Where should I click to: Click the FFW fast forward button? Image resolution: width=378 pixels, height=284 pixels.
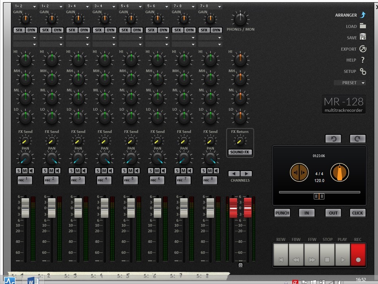pos(312,255)
